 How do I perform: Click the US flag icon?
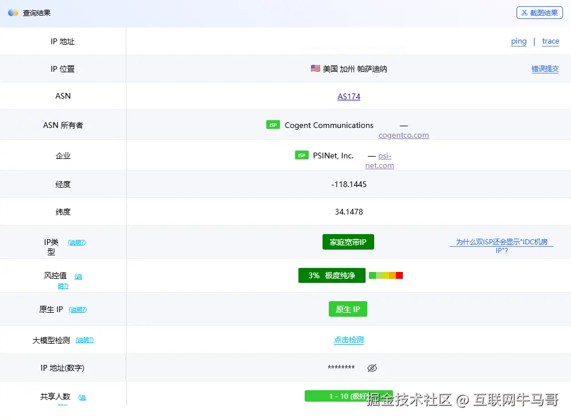coord(316,68)
